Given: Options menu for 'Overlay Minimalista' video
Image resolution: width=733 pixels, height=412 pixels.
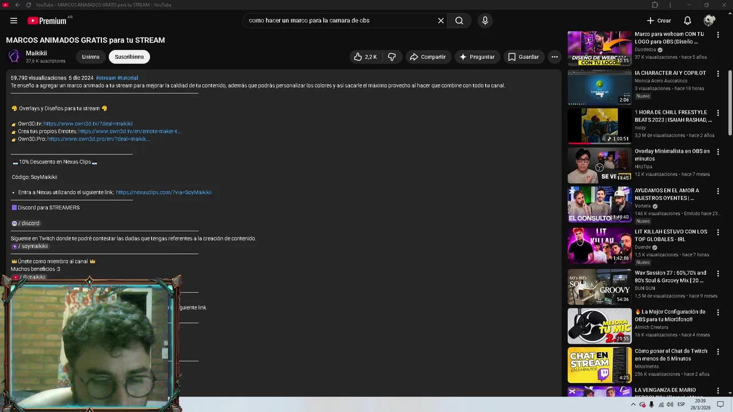Looking at the screenshot, I should pyautogui.click(x=718, y=152).
